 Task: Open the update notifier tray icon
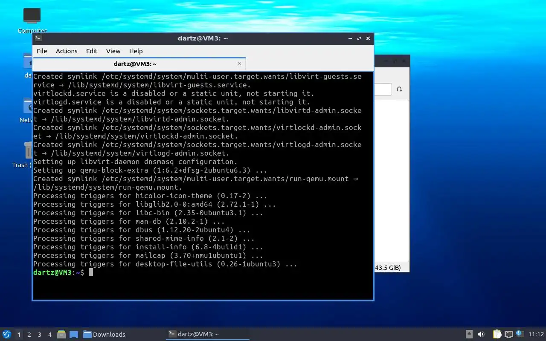click(x=519, y=334)
